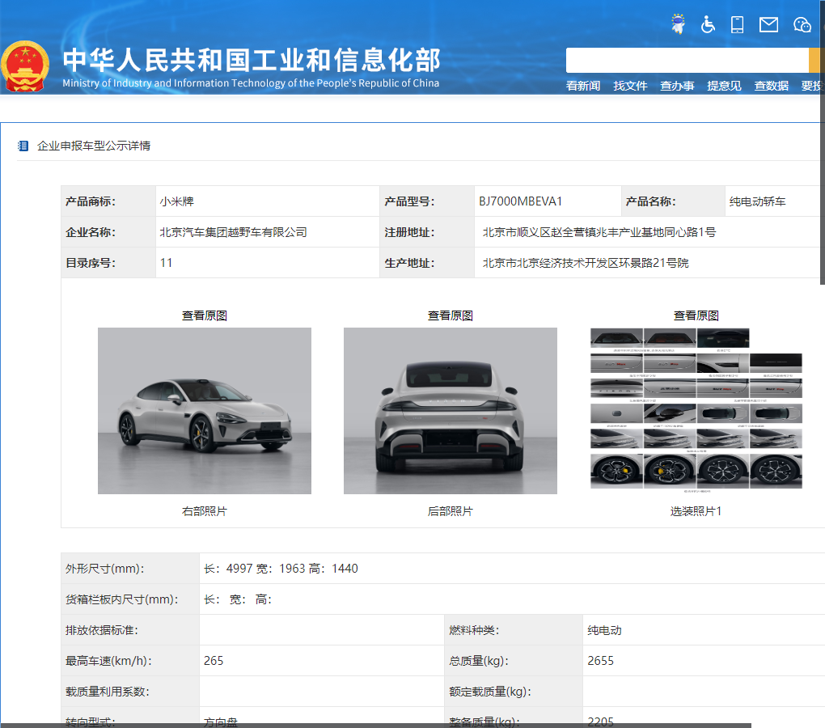Open the 看新闻 navigation item
This screenshot has height=728, width=825.
point(583,86)
